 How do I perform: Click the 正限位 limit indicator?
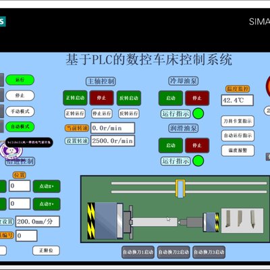pos(46,250)
